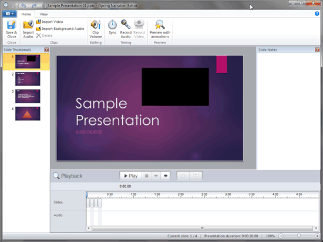This screenshot has height=242, width=323.
Task: Click the slide notes list button by the star
Action: tap(196, 176)
